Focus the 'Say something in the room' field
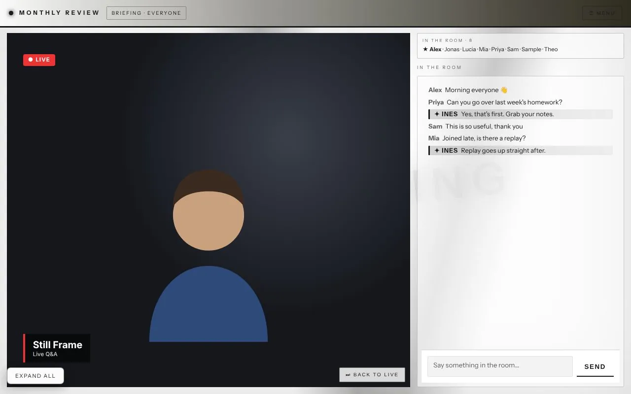The width and height of the screenshot is (631, 394). [500, 366]
